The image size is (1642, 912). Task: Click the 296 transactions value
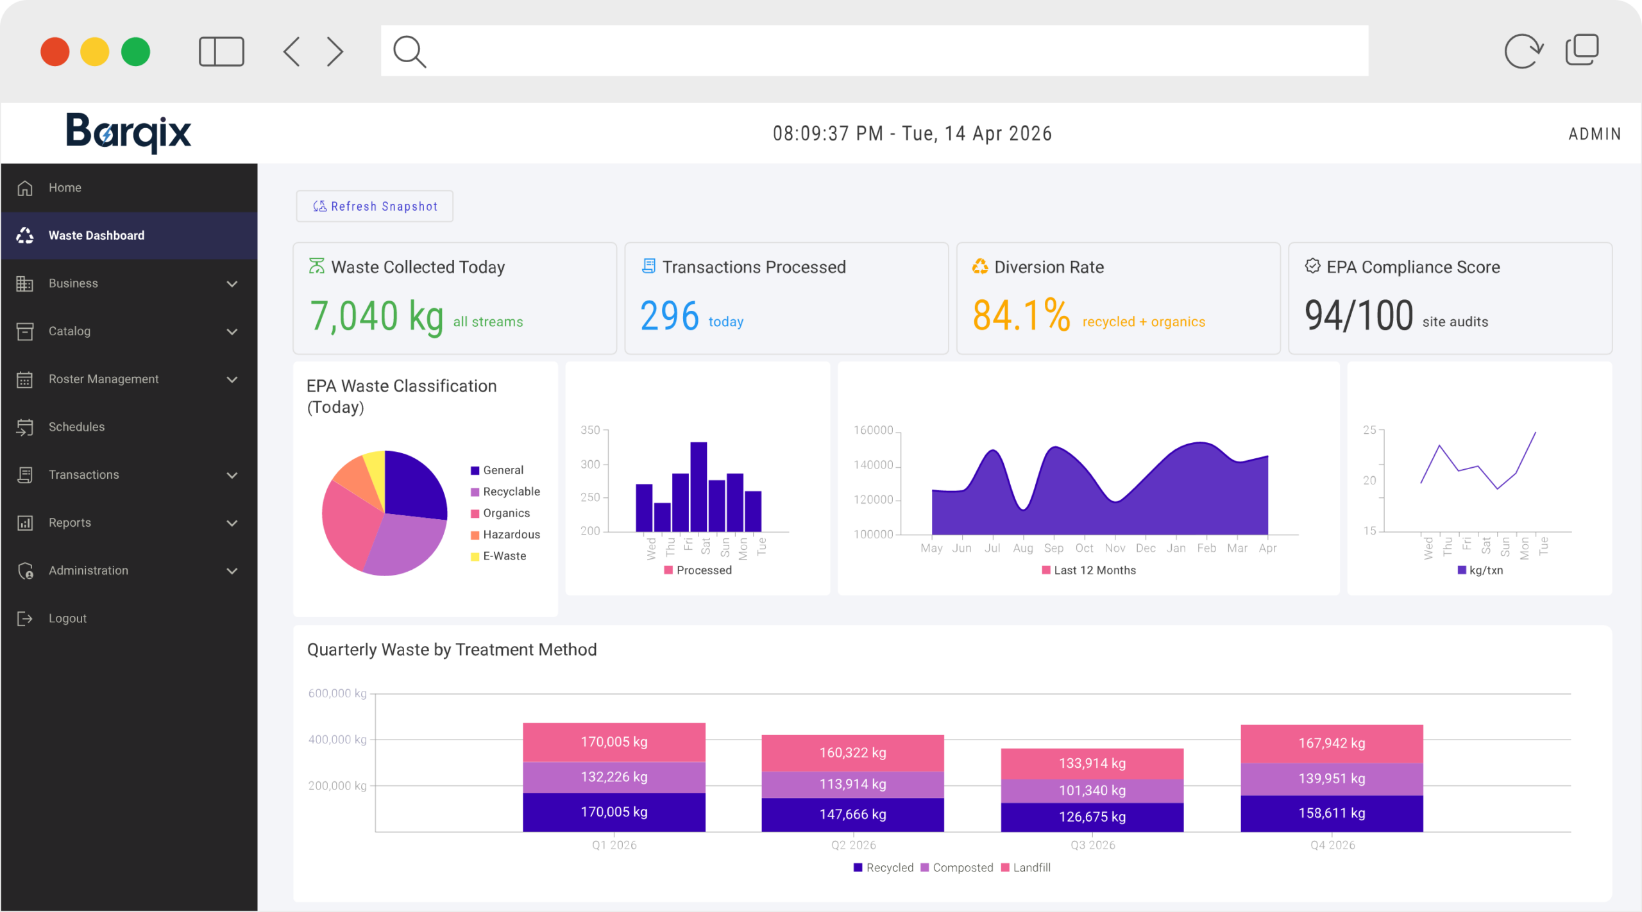tap(670, 316)
